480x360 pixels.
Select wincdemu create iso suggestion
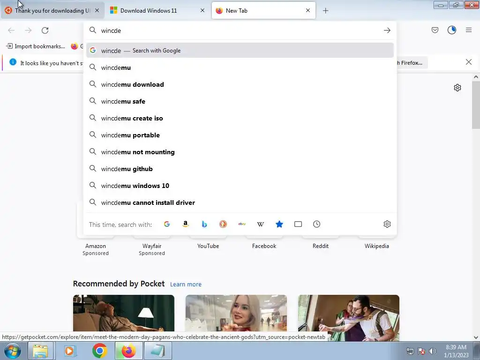point(240,118)
